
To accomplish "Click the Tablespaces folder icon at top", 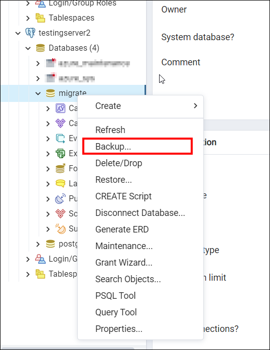I will (x=40, y=18).
